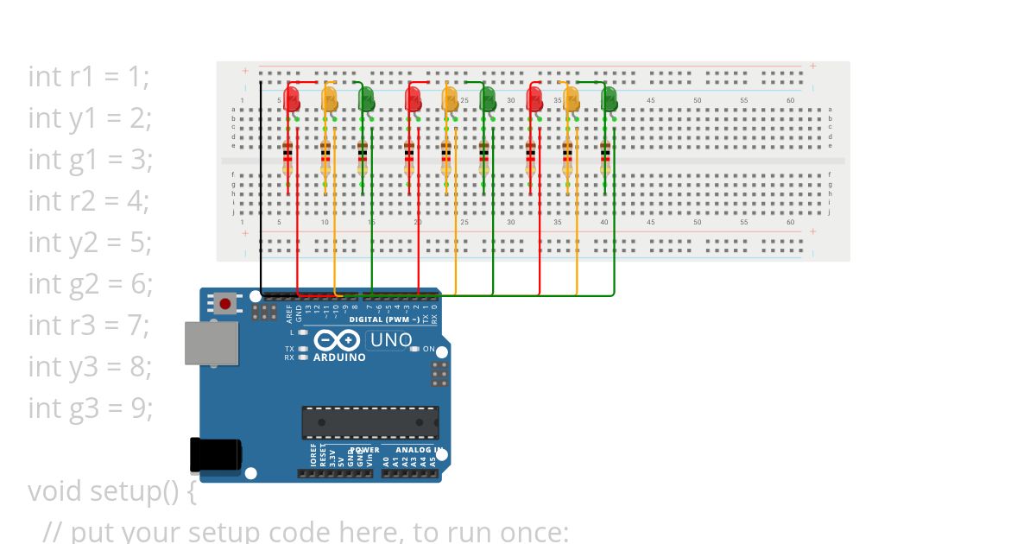
Task: Click the UNO label on the board
Action: (391, 340)
